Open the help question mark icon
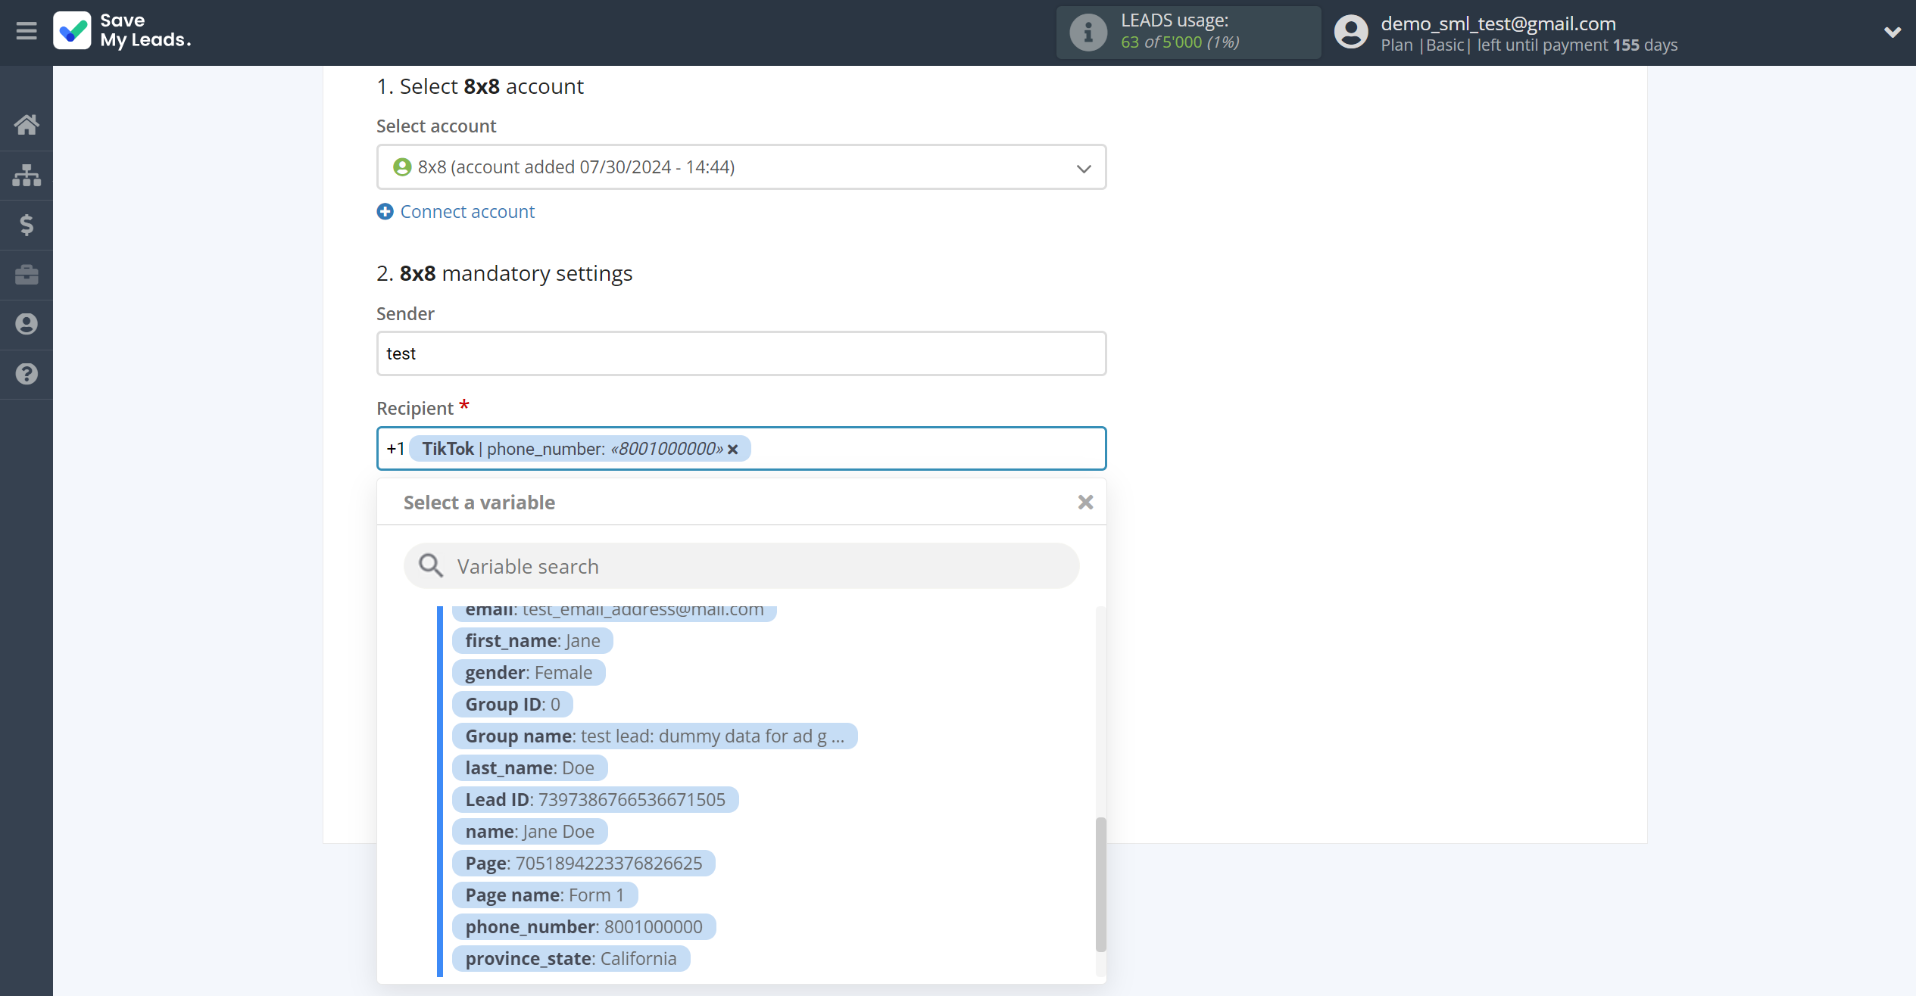1916x996 pixels. point(27,374)
